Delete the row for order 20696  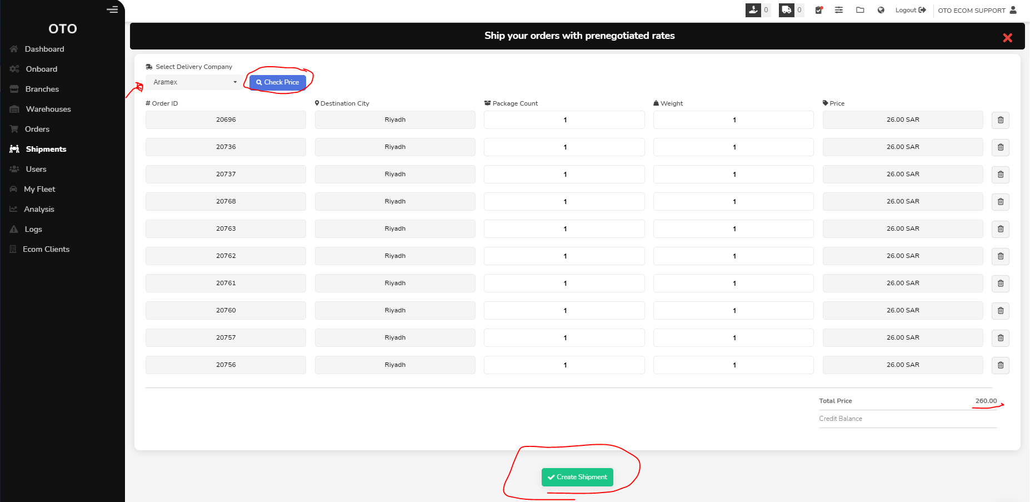pyautogui.click(x=1001, y=120)
